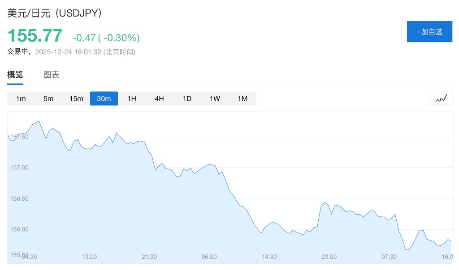The height and width of the screenshot is (270, 459).
Task: Click the 美元/日元 (USDJPY) title
Action: 55,13
